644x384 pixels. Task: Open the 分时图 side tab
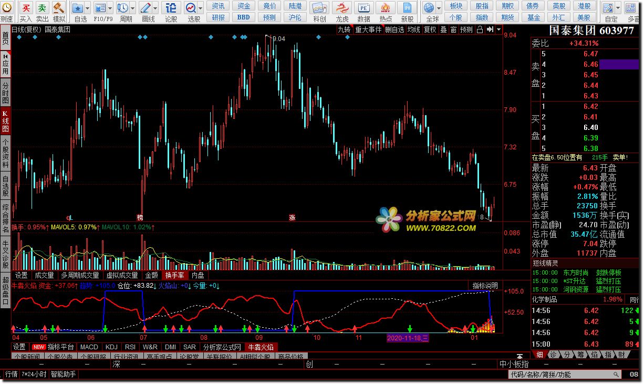[5, 93]
